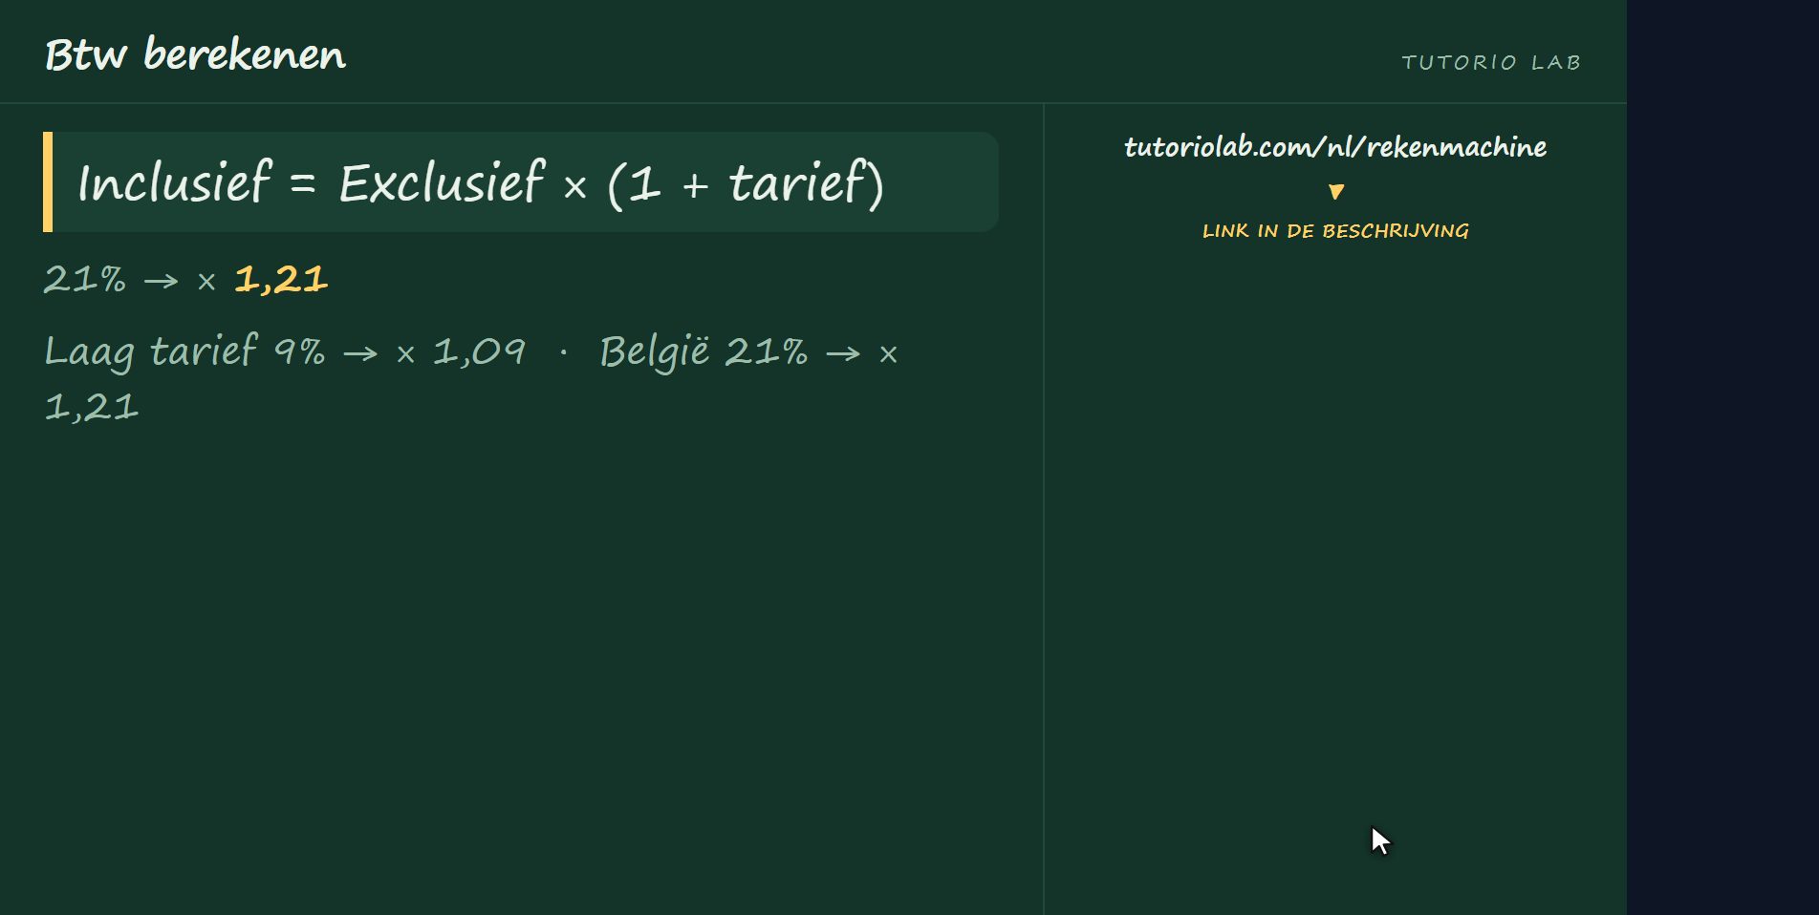Click the multiplication sign after Exclusief
1819x915 pixels.
[574, 186]
